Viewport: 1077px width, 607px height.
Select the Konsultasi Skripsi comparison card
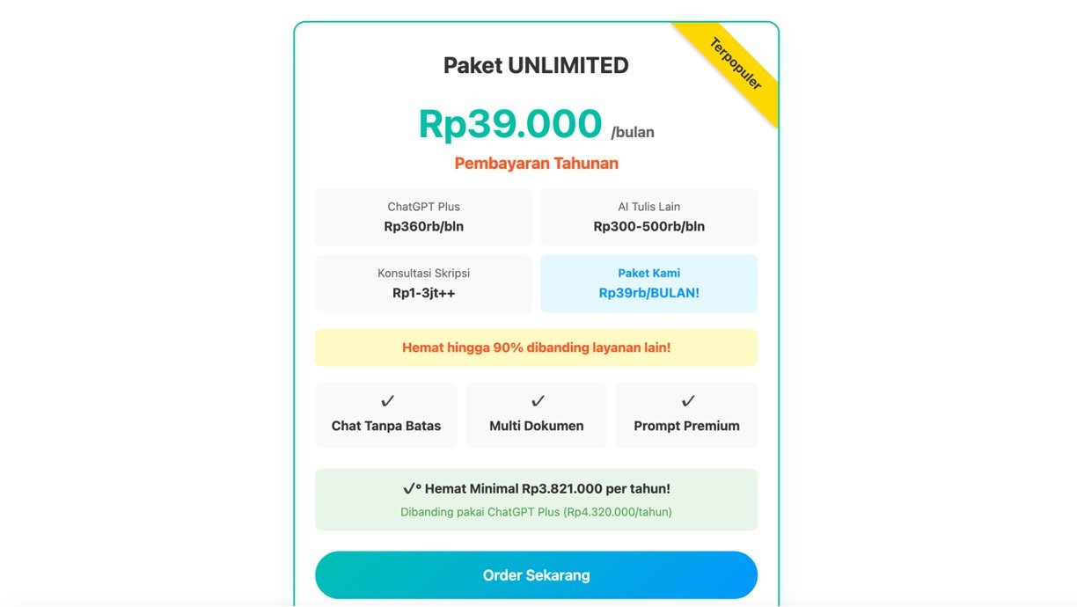423,283
